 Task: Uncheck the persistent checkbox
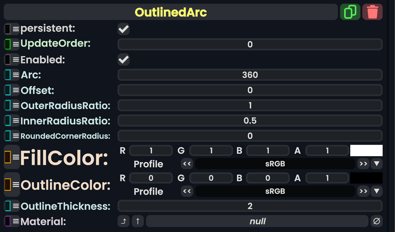point(123,29)
